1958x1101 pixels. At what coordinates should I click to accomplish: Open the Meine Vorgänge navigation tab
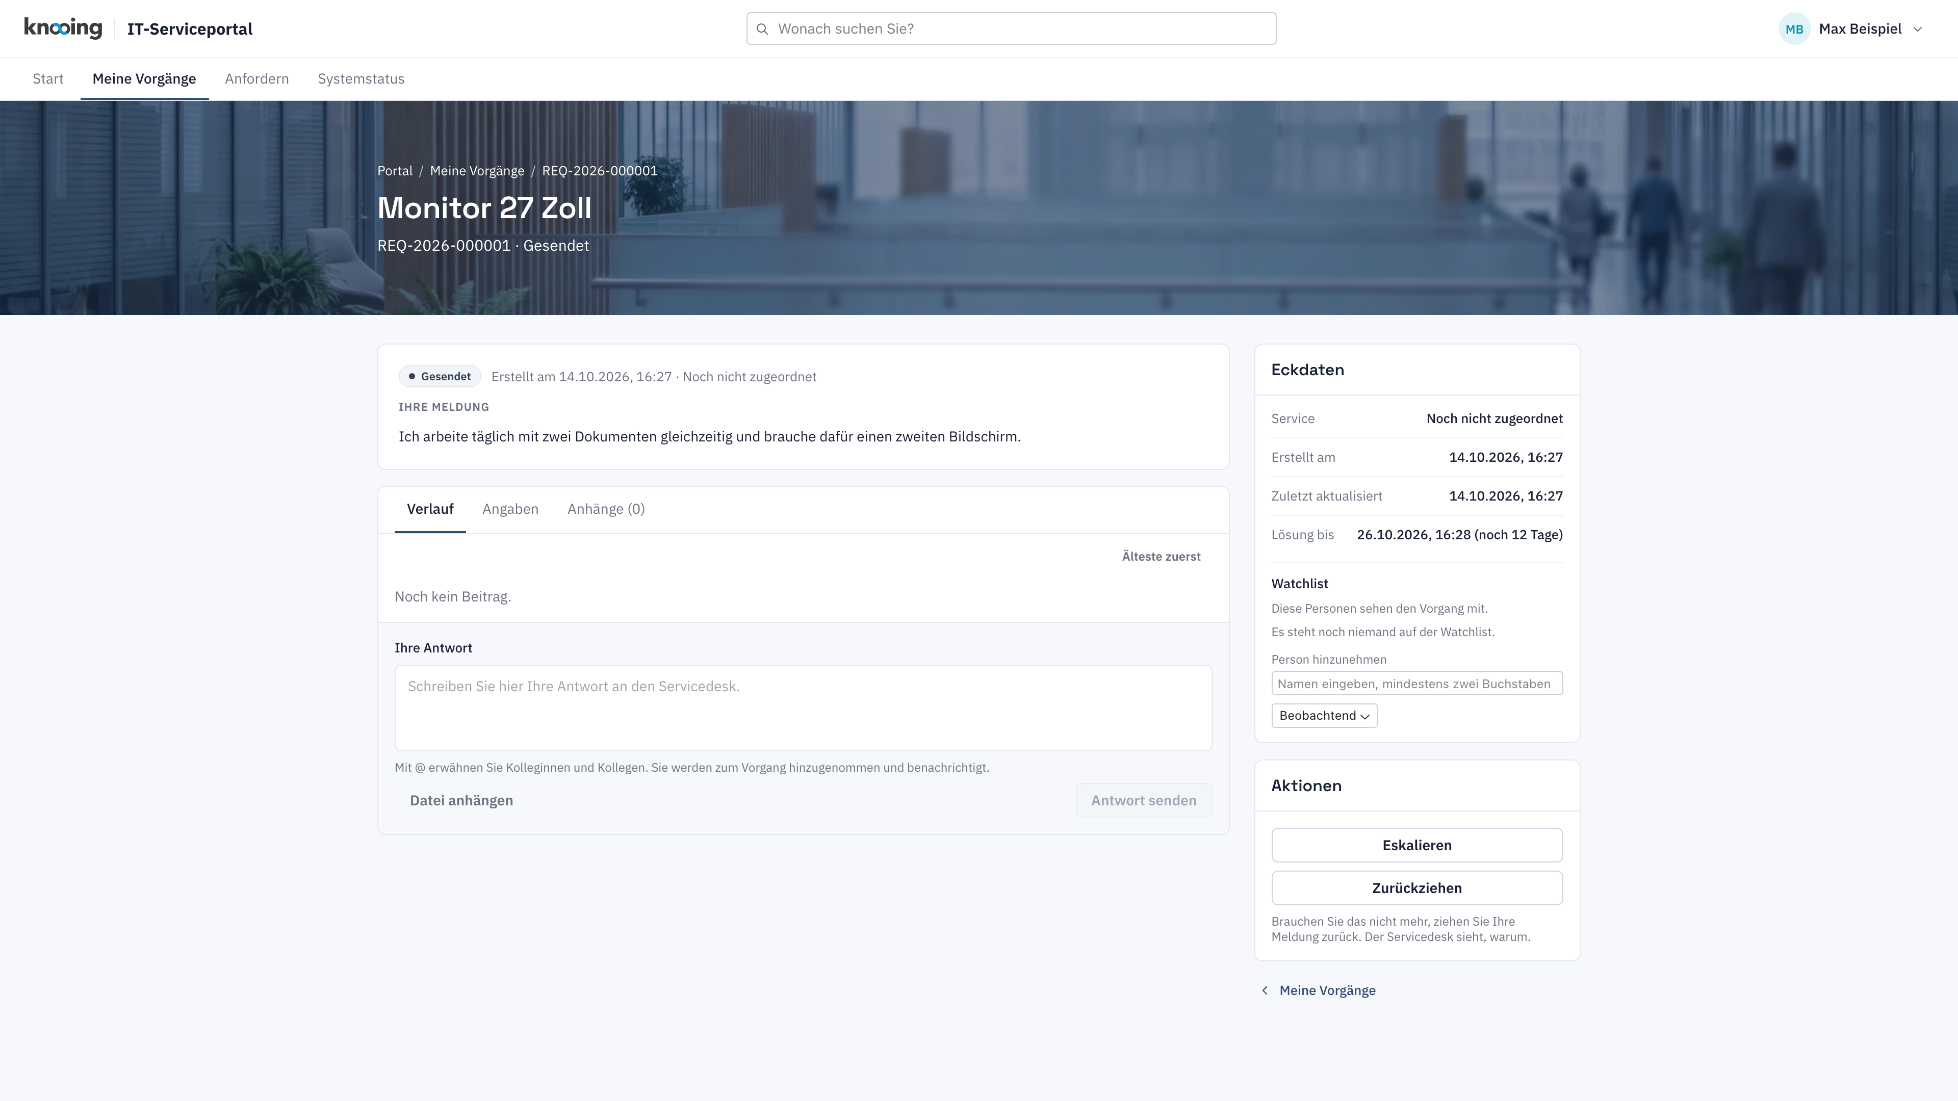click(x=144, y=79)
